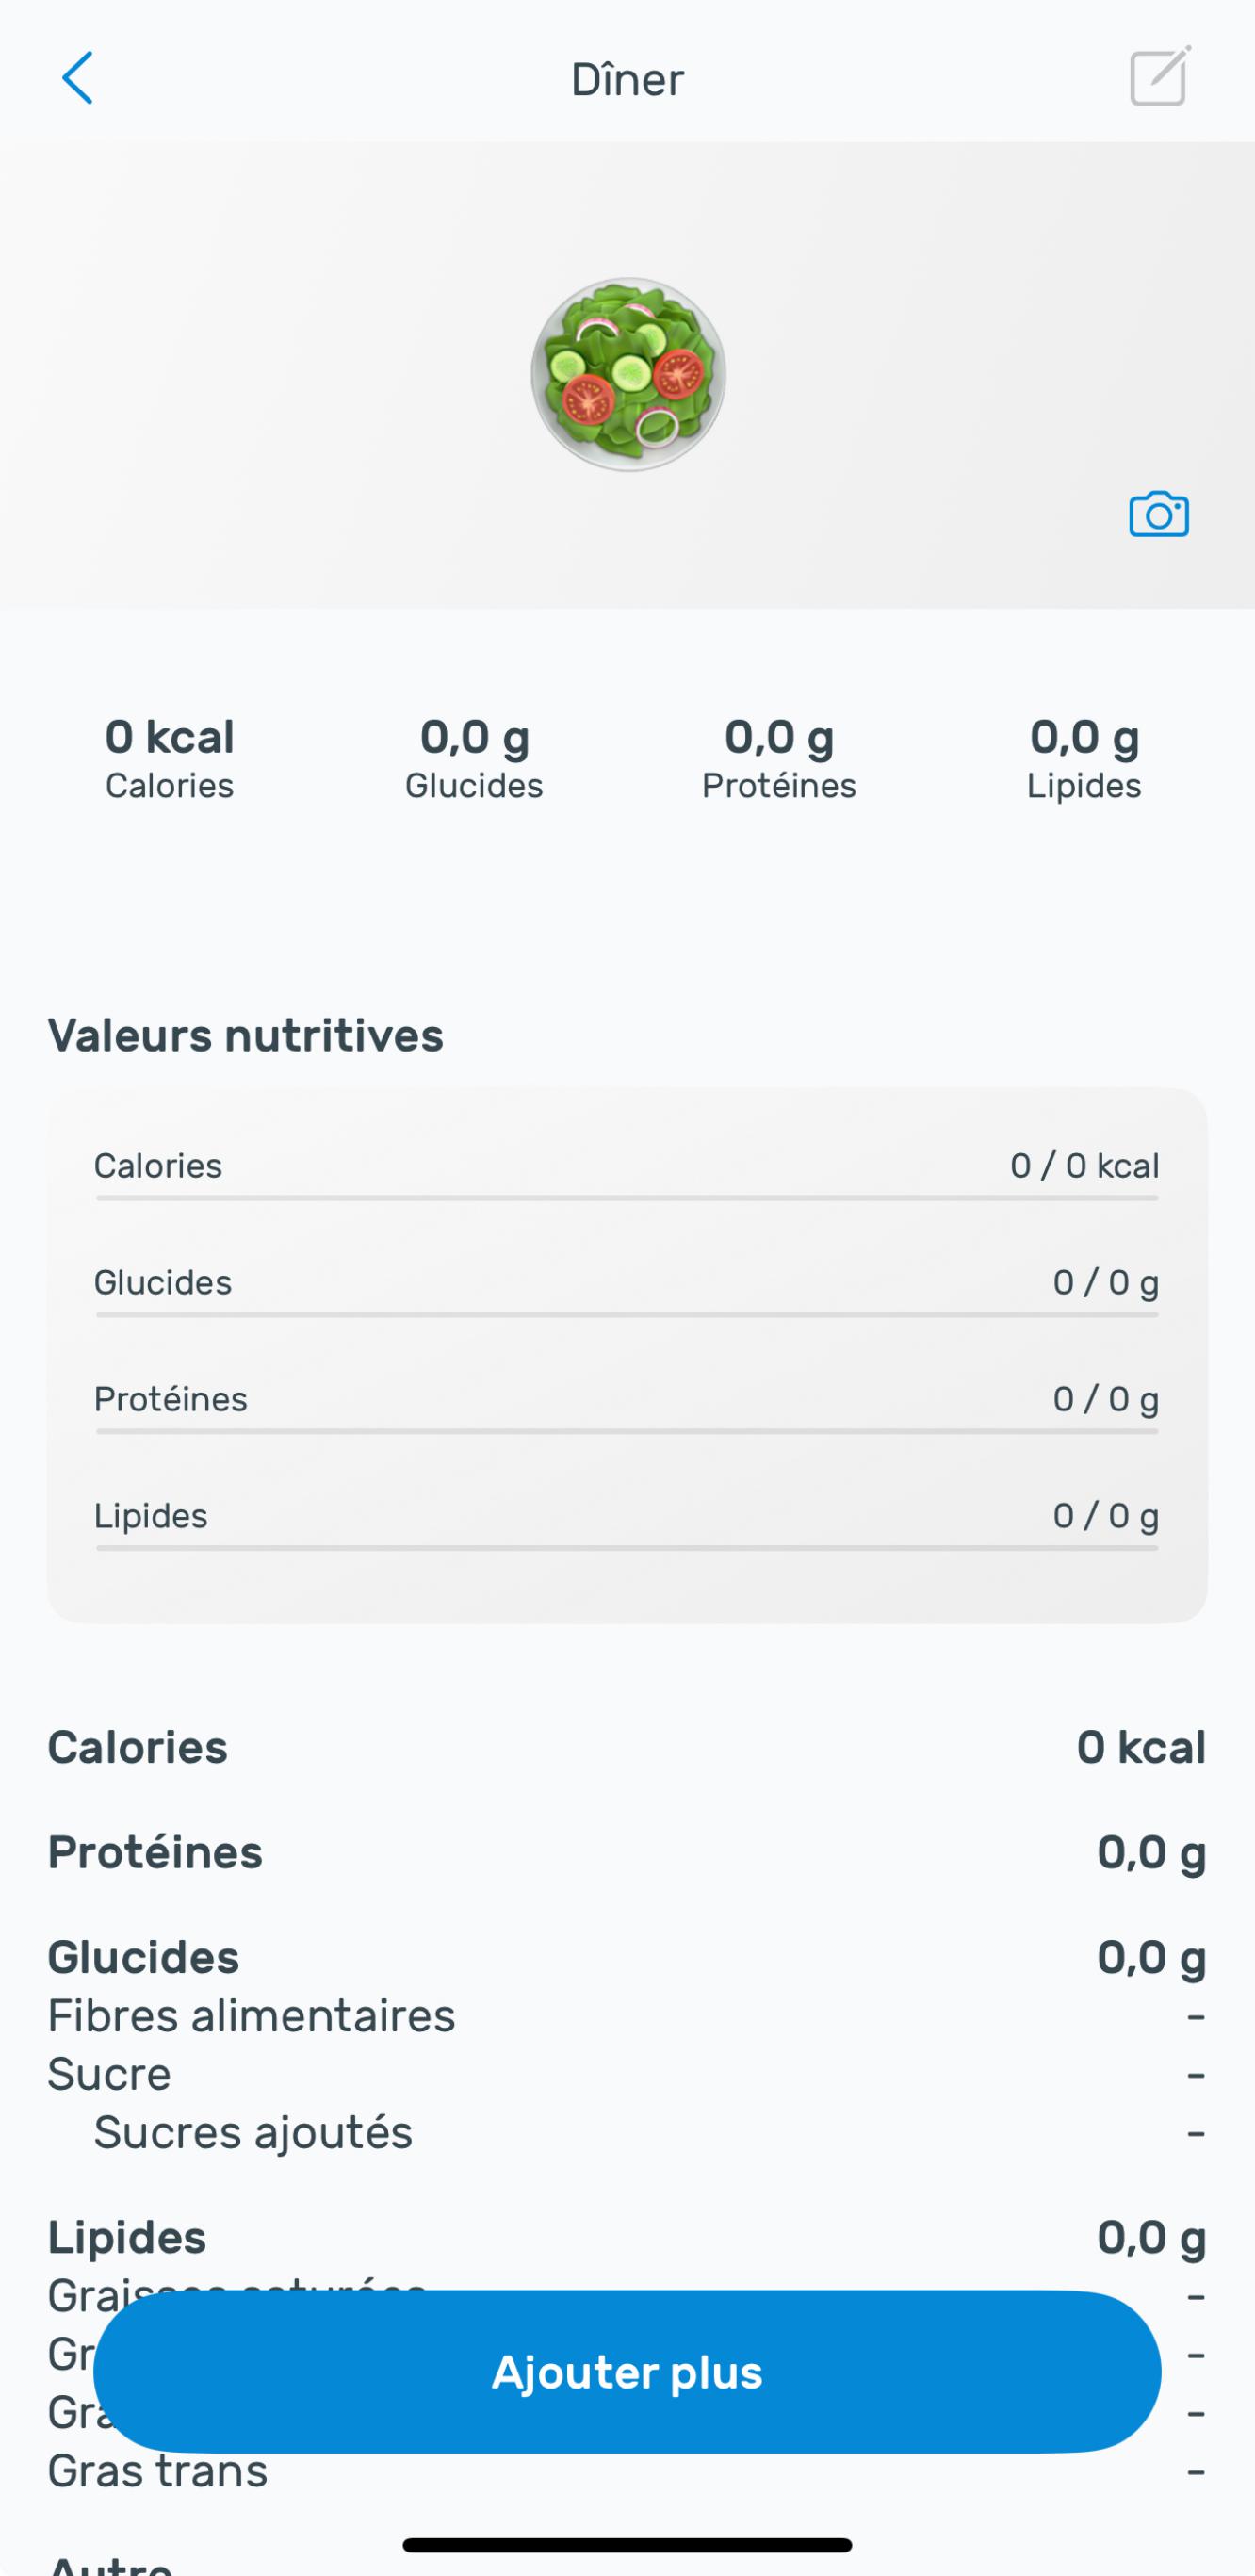
Task: Click the salad bowl meal image
Action: coord(628,374)
